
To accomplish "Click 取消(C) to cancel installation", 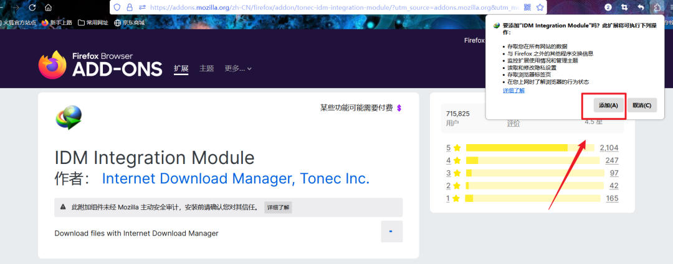I will (642, 105).
